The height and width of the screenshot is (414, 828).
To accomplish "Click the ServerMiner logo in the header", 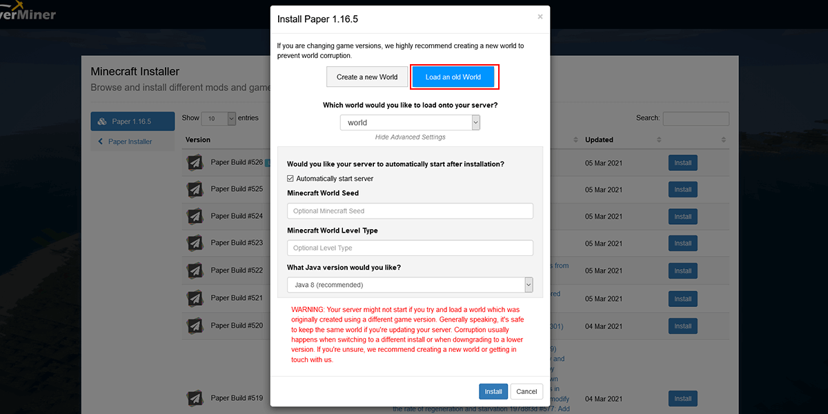I will point(28,12).
